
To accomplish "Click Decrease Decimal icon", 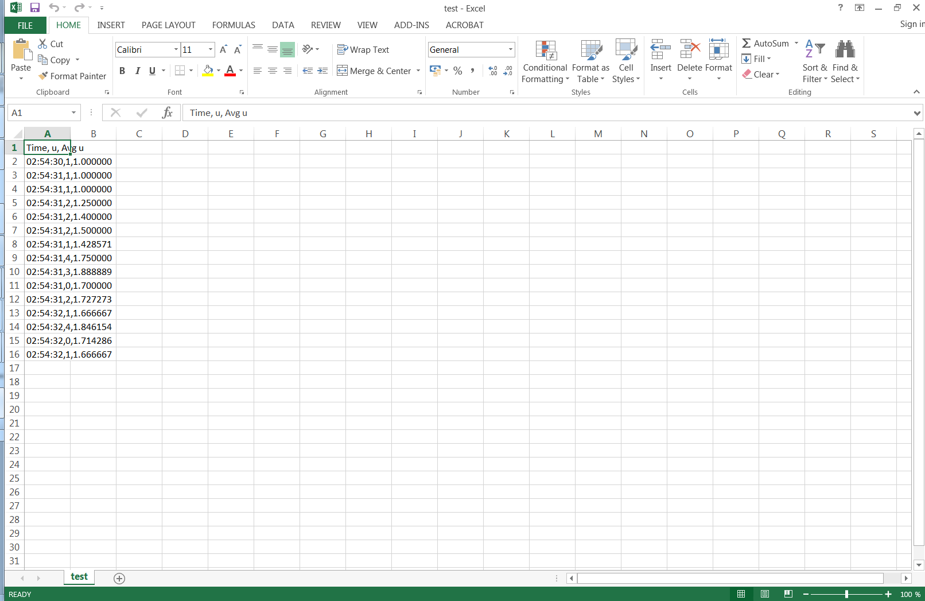I will click(x=508, y=71).
